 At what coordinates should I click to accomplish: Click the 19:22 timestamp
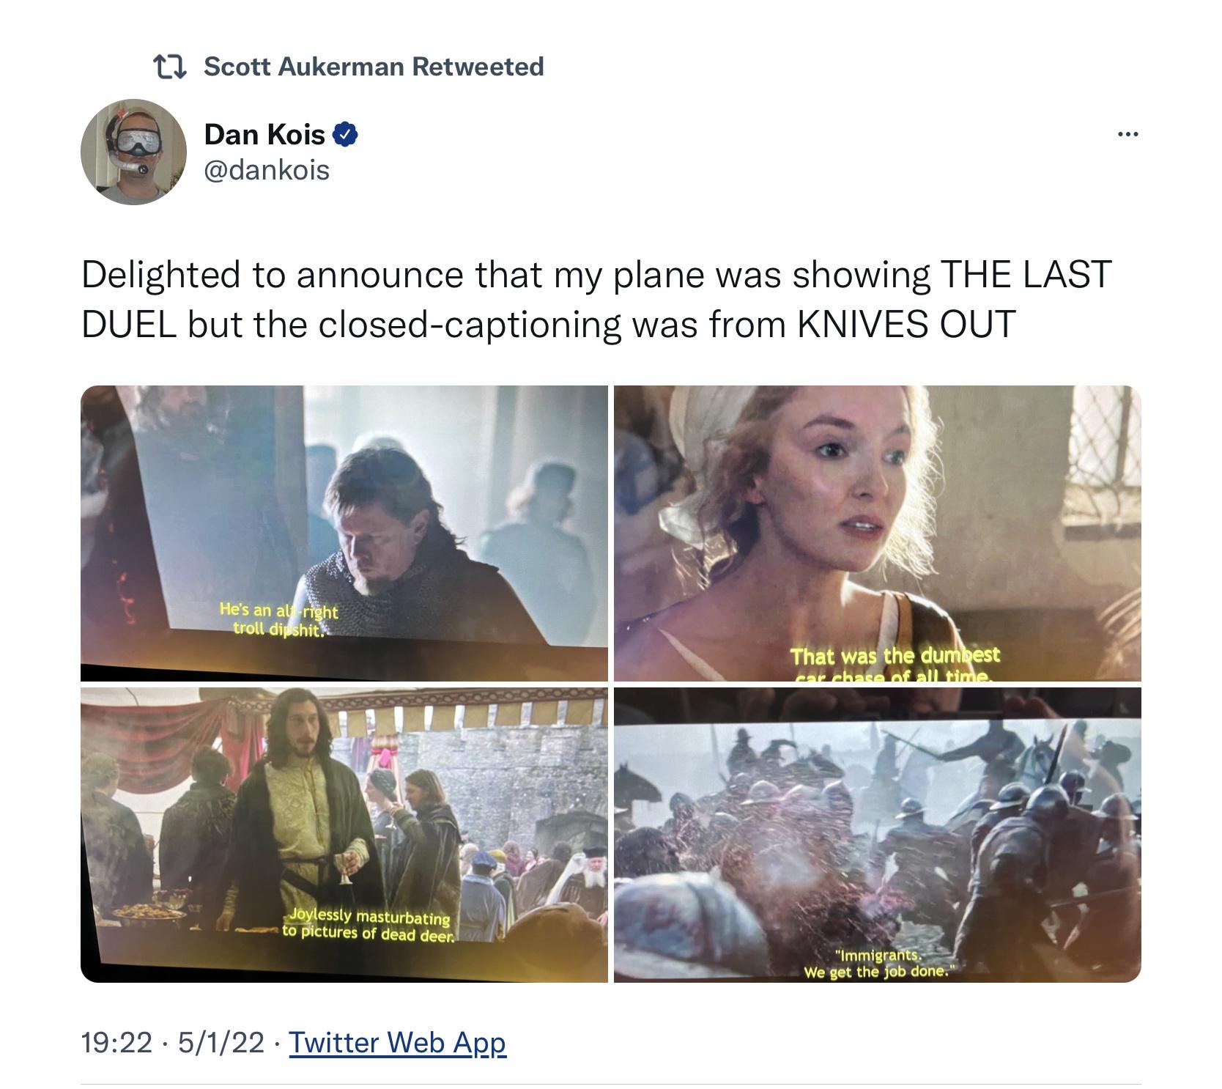point(116,1042)
